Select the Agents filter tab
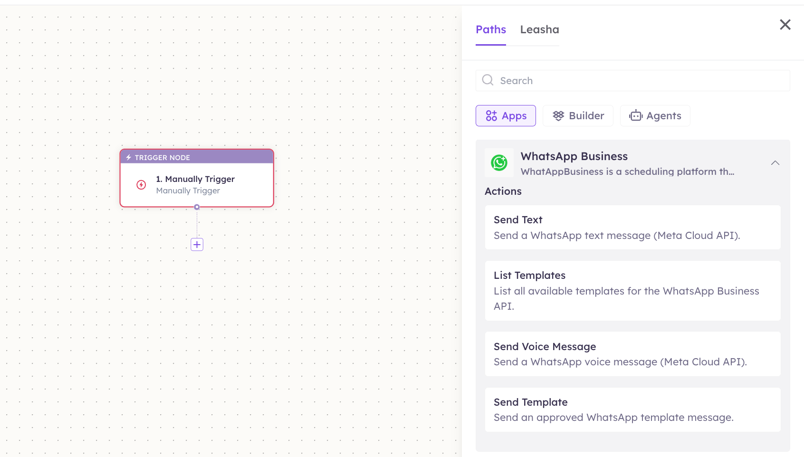 tap(655, 115)
